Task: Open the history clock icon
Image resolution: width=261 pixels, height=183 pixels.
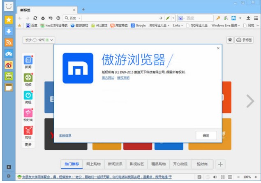Action: [58, 18]
